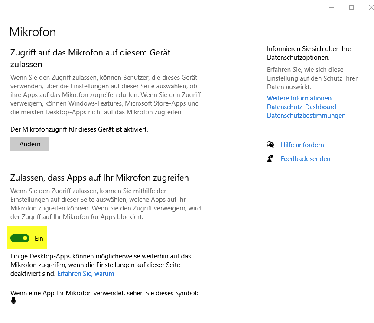Click the text Informieren Sie sich über Ihre Datenschutzoptionen

(309, 53)
